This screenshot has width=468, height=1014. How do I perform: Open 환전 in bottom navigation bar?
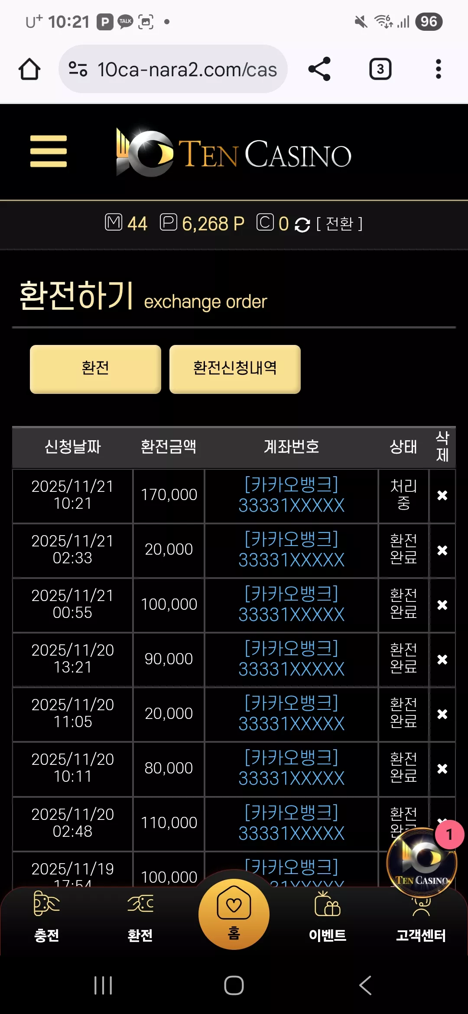pyautogui.click(x=140, y=917)
